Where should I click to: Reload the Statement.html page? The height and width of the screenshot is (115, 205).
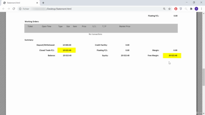[x=14, y=9]
